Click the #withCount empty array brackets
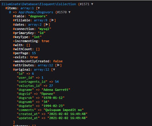This screenshot has height=126, width=152. (x=38, y=49)
